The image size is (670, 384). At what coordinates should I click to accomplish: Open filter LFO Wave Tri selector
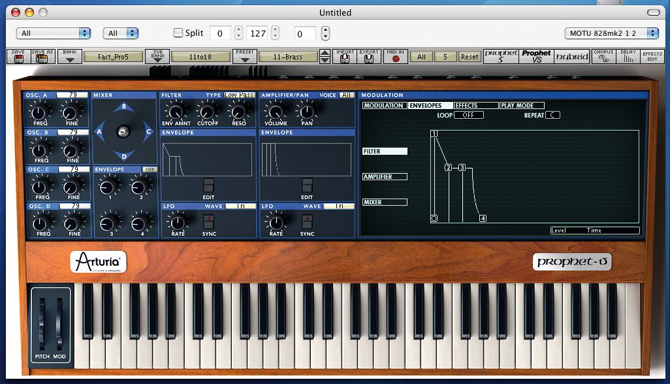tap(240, 206)
